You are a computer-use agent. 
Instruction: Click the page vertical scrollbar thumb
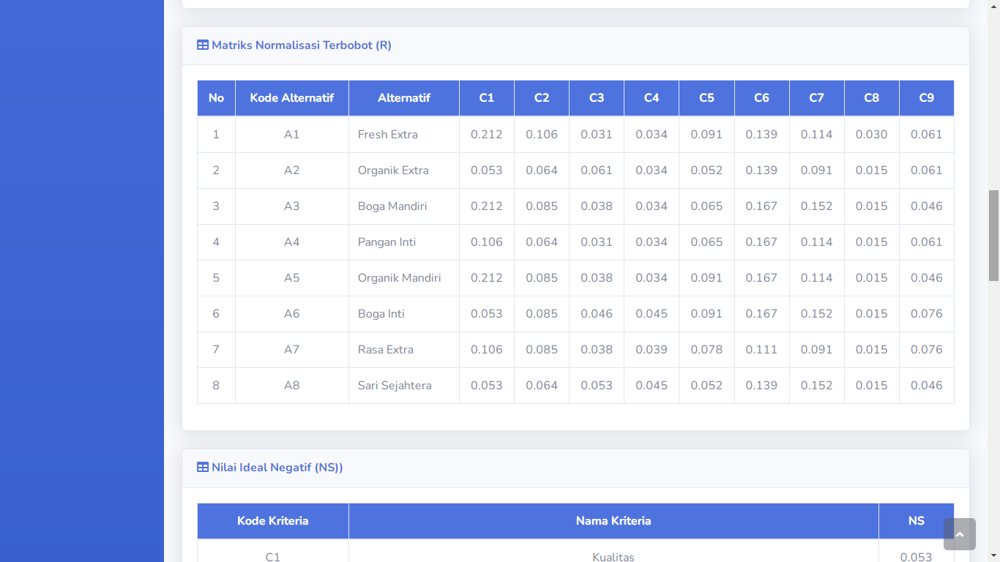(993, 236)
